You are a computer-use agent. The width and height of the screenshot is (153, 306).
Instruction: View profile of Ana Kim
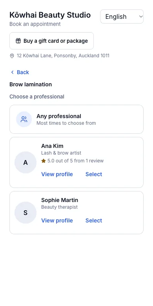point(57,174)
